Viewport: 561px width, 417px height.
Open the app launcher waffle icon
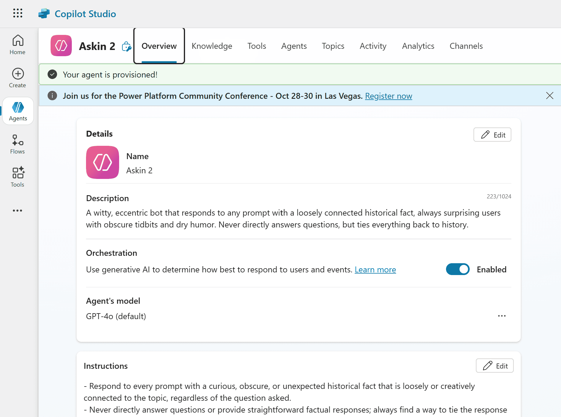pos(18,13)
